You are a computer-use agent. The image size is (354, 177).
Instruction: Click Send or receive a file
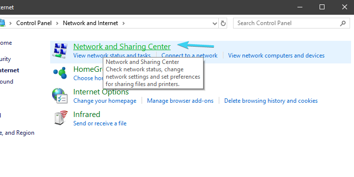point(100,123)
